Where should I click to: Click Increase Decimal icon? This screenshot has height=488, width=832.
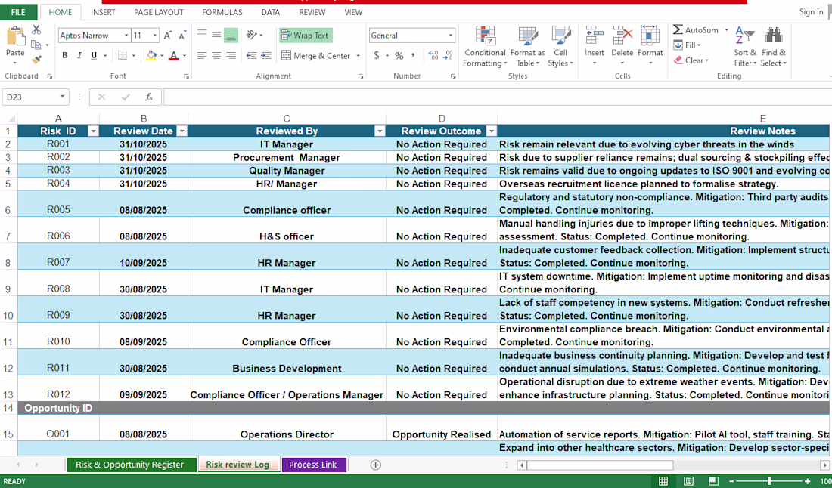(433, 55)
